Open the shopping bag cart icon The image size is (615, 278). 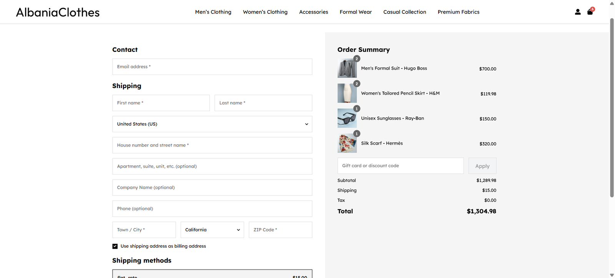[x=590, y=12]
